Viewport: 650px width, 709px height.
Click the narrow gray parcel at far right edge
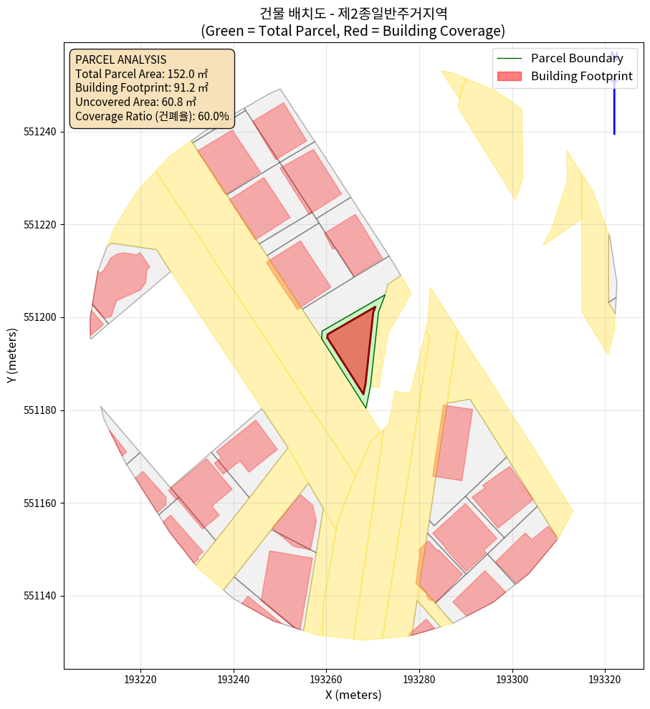point(613,272)
